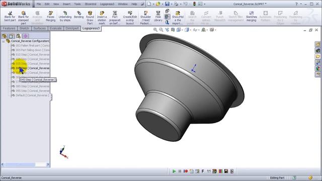The width and height of the screenshot is (322, 181).
Task: Click the Print icon
Action: pos(176,4)
